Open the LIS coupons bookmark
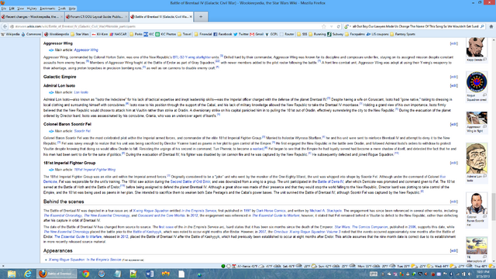This screenshot has width=496, height=279. pyautogui.click(x=377, y=34)
